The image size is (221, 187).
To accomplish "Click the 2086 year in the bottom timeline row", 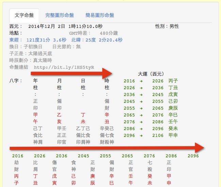I will coord(171,156).
